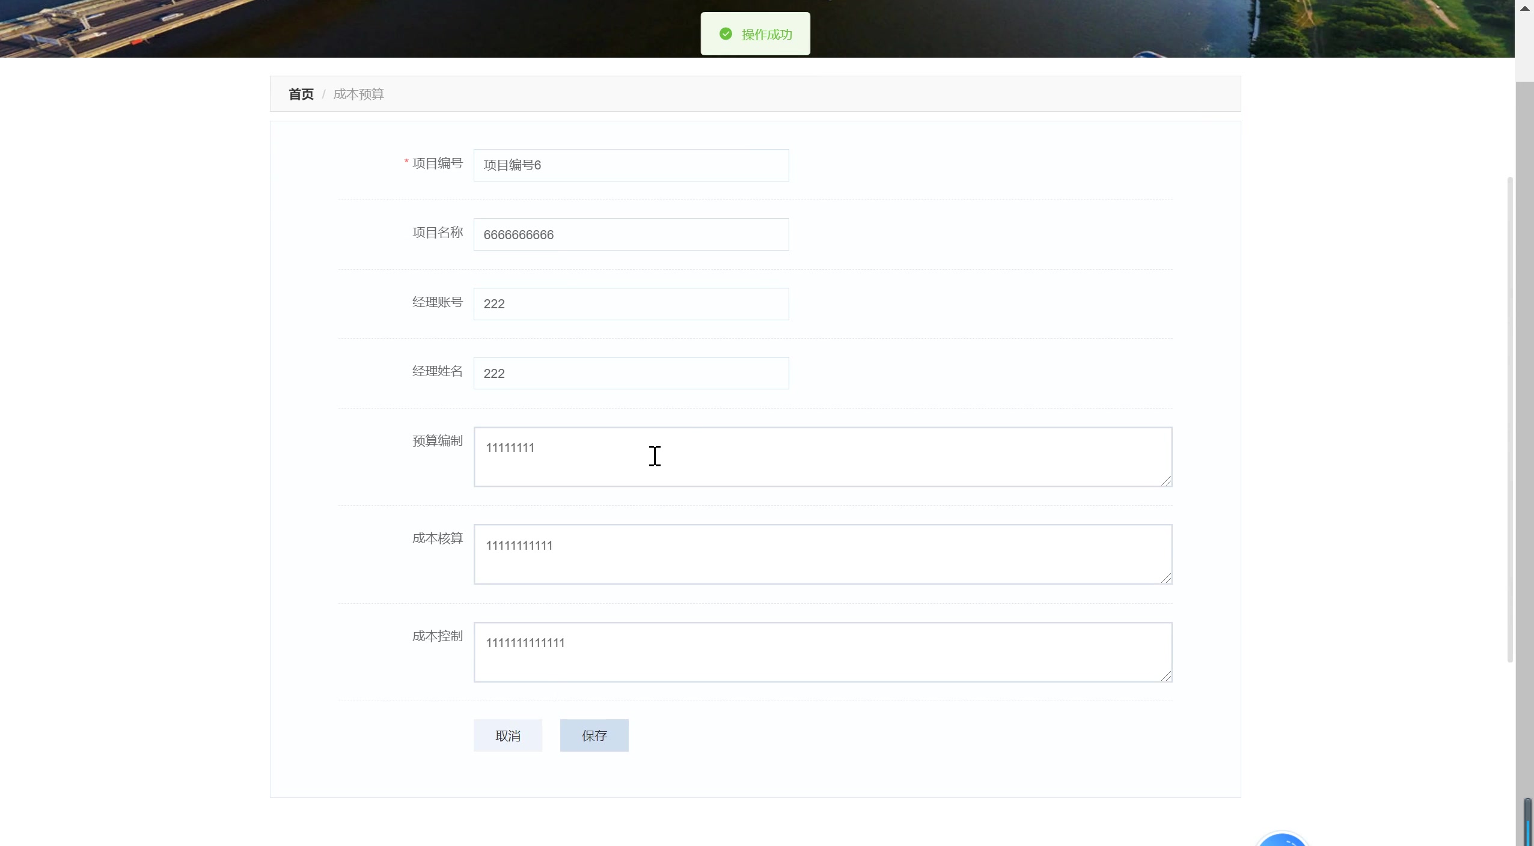Click into the 经理账号 field
Image resolution: width=1534 pixels, height=846 pixels.
click(x=631, y=304)
